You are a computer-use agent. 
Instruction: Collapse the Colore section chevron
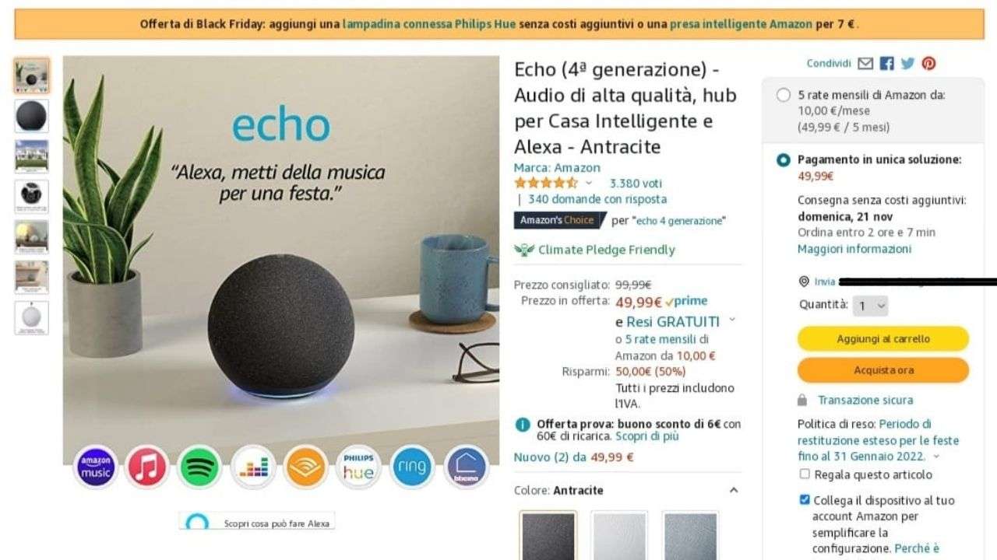point(733,490)
